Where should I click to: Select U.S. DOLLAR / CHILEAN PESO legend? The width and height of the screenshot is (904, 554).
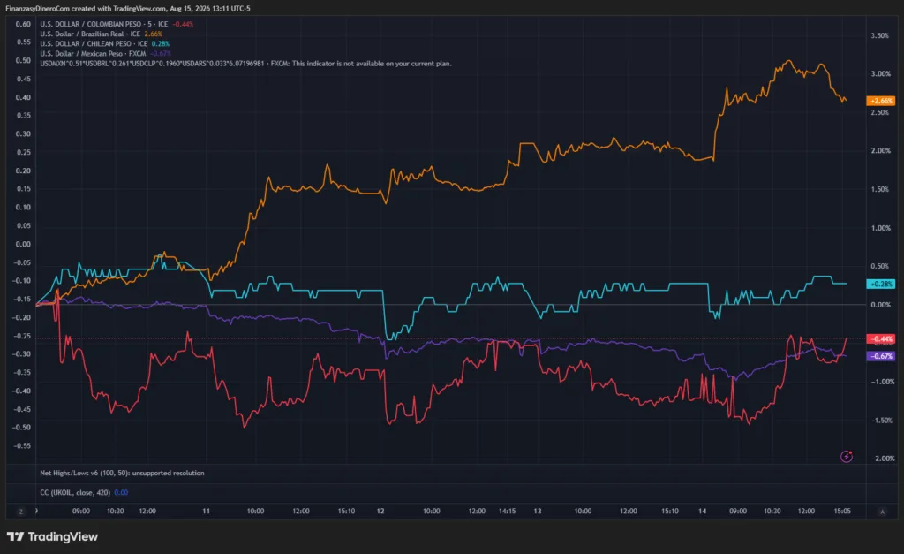104,44
